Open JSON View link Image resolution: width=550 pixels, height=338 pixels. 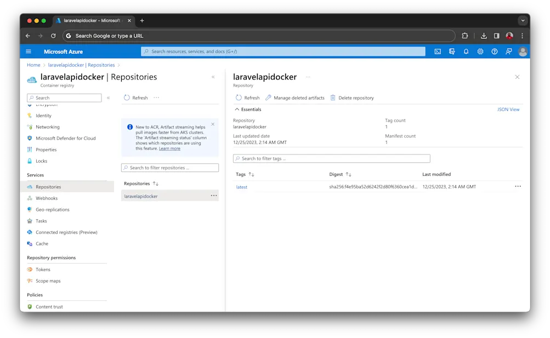coord(508,109)
